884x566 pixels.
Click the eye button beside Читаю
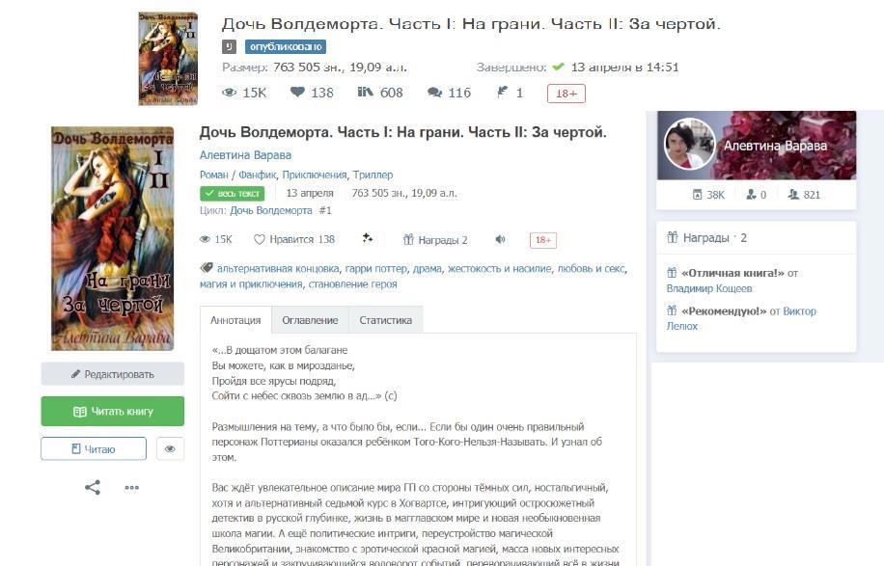[170, 449]
